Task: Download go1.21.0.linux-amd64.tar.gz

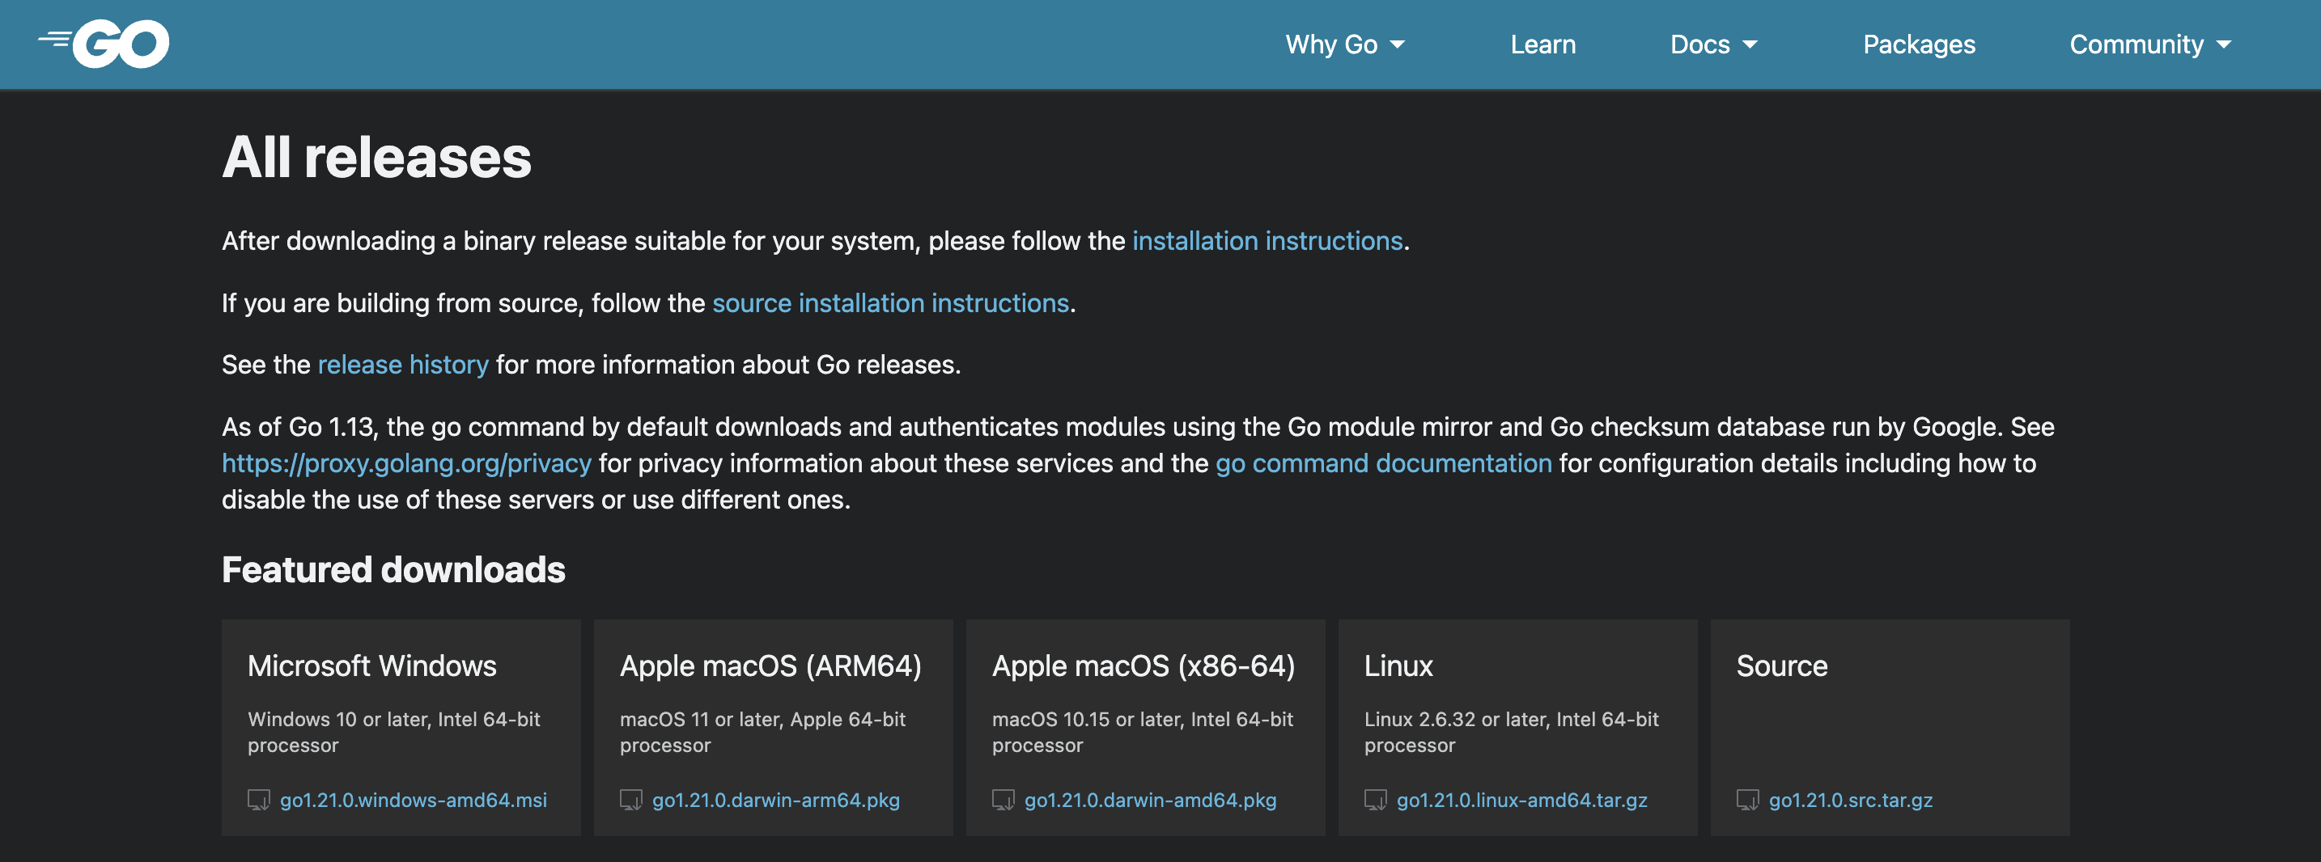Action: click(1521, 800)
